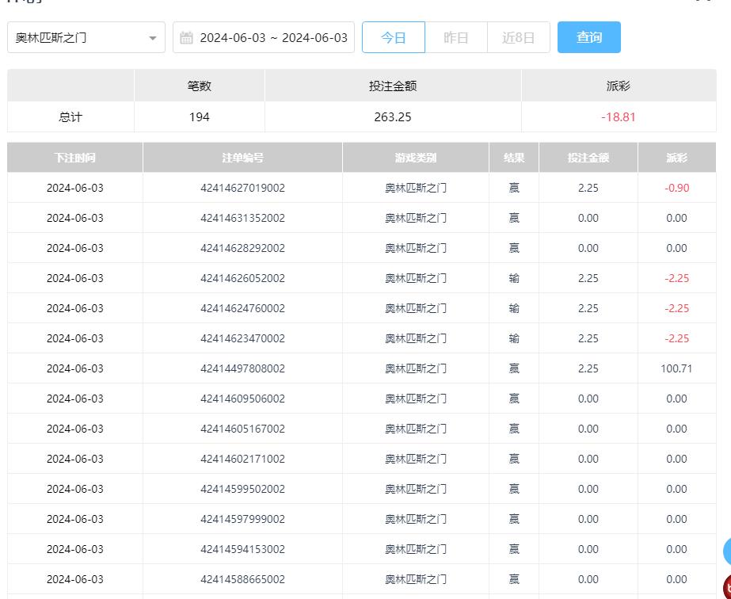Select the 今日 date filter
The height and width of the screenshot is (599, 731).
[x=394, y=38]
